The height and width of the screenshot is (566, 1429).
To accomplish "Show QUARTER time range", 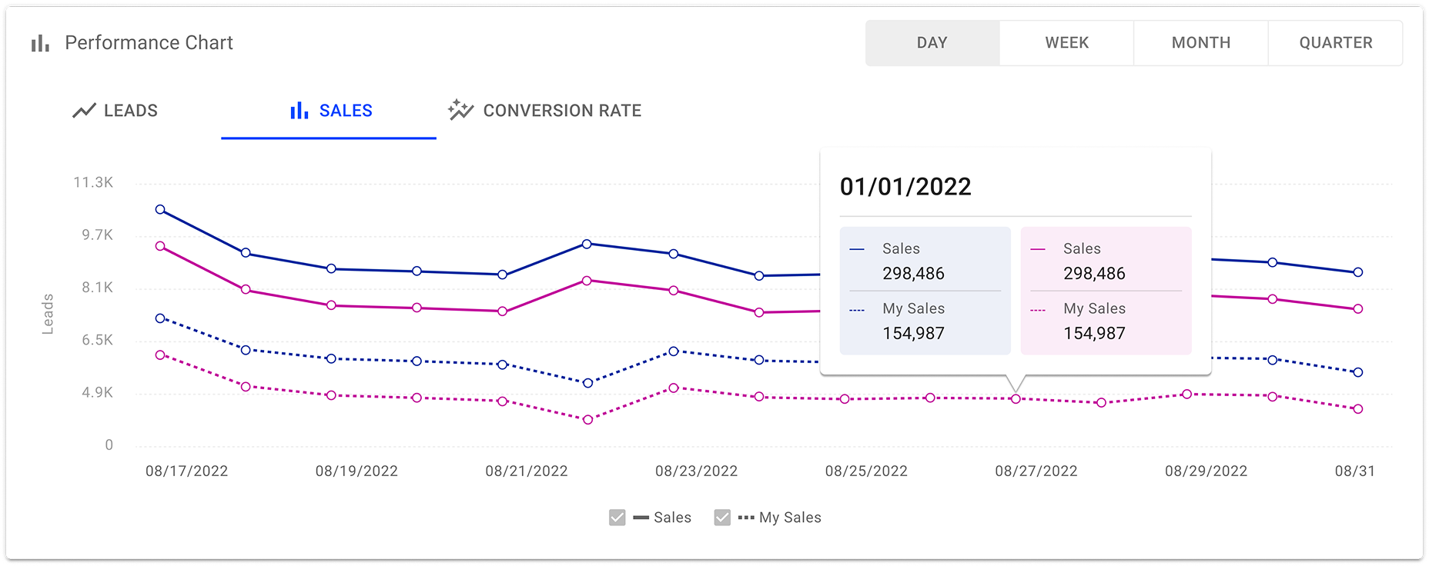I will tap(1335, 43).
